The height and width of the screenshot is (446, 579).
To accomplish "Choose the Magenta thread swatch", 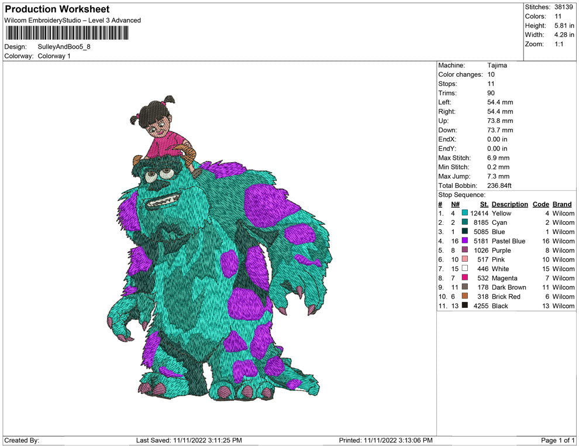I will (x=465, y=277).
